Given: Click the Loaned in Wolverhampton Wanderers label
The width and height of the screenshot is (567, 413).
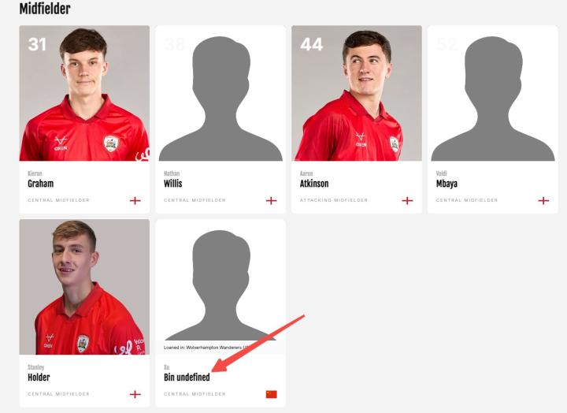Looking at the screenshot, I should click(x=206, y=348).
